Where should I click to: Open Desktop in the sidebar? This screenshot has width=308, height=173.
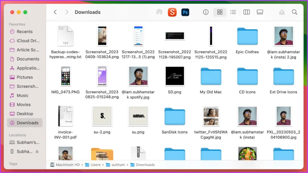(x=25, y=114)
